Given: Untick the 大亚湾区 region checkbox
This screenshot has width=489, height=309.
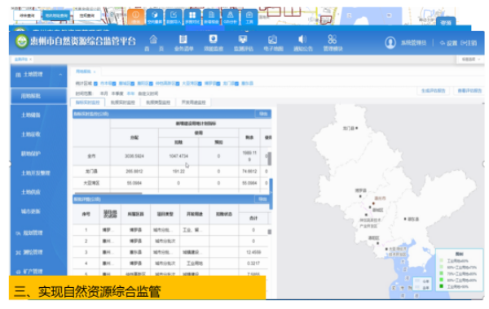Looking at the screenshot, I should [x=200, y=84].
